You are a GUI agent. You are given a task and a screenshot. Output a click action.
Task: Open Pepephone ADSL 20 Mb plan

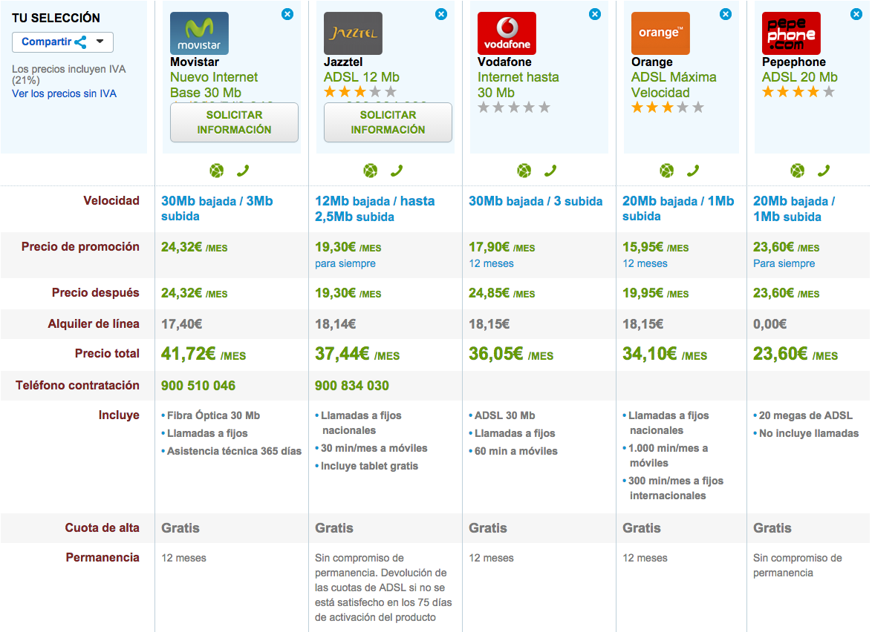pos(800,77)
